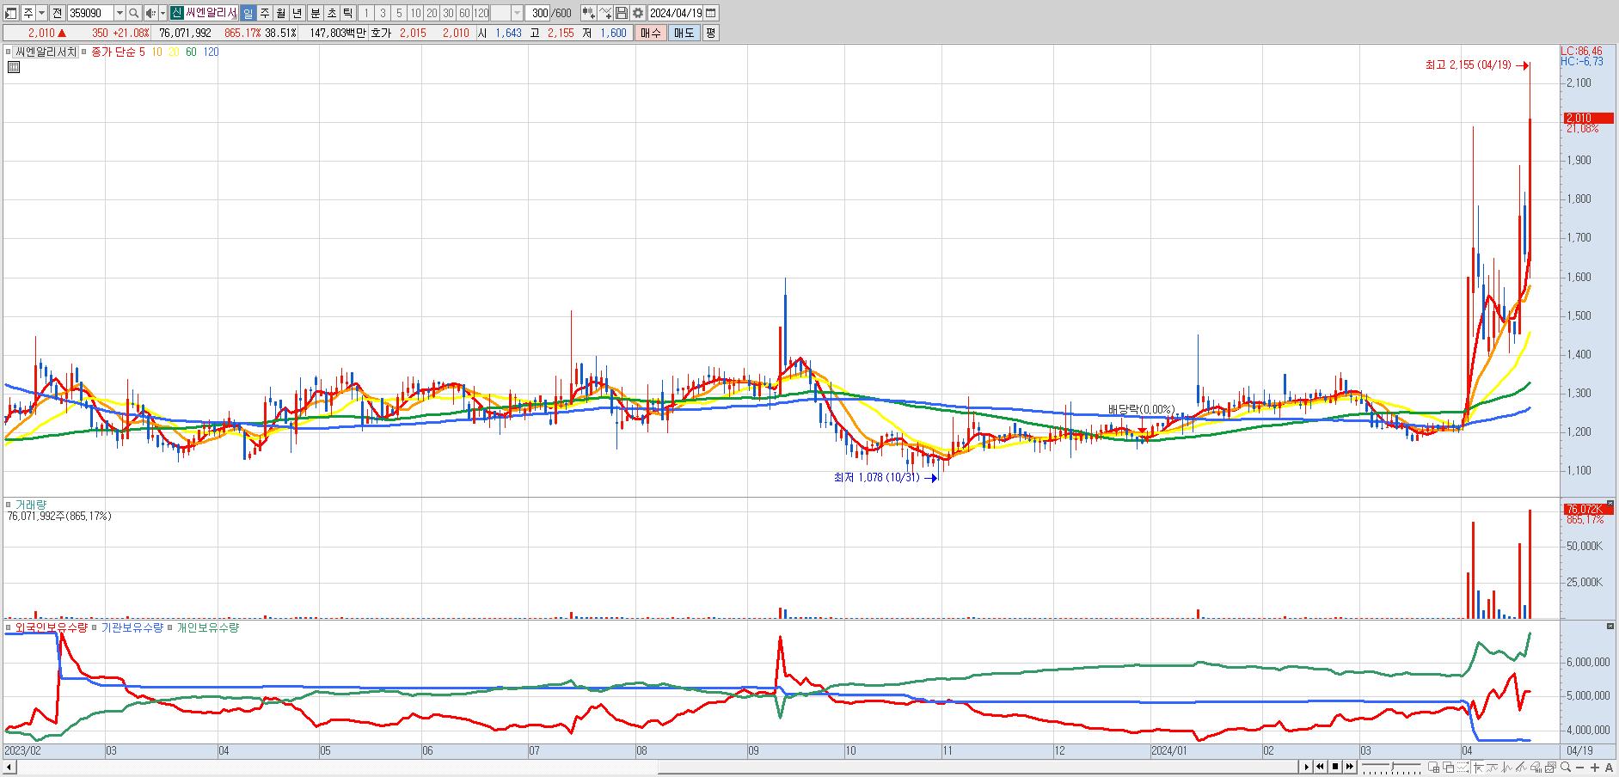Select interval 30 button
The width and height of the screenshot is (1619, 777).
[448, 13]
